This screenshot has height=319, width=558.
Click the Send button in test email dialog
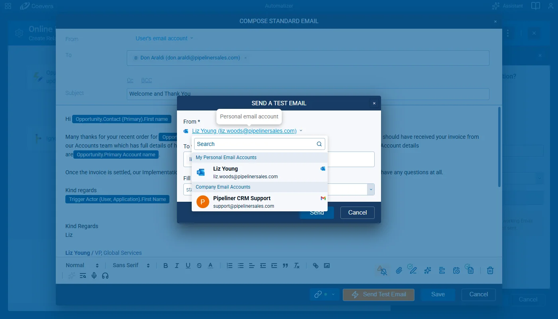317,213
